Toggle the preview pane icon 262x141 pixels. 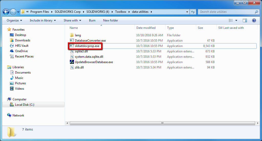click(x=245, y=20)
